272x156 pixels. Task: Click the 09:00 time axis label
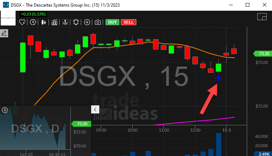click(x=101, y=130)
